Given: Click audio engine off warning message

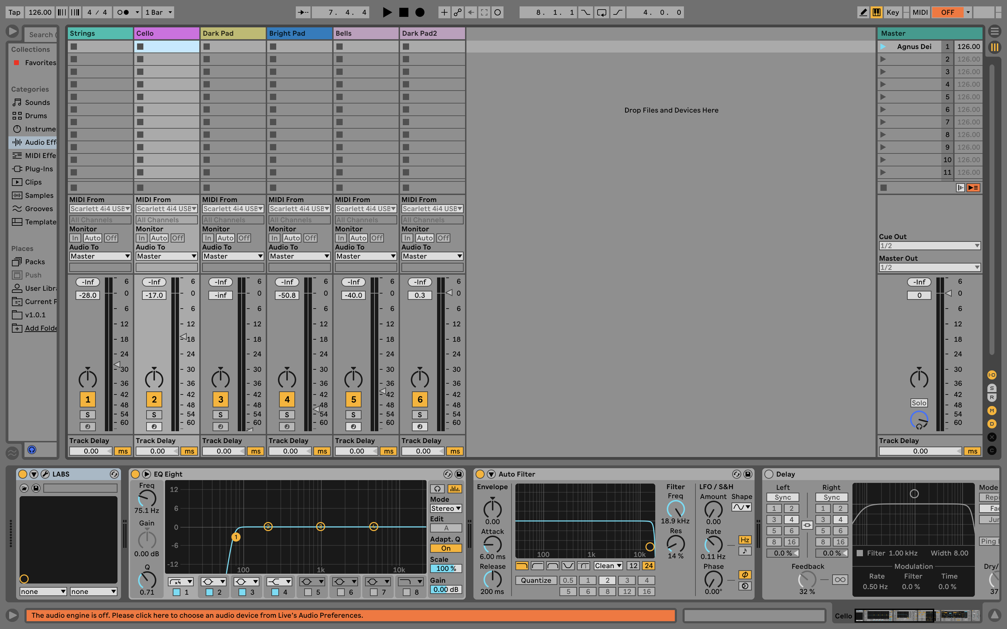Looking at the screenshot, I should 350,615.
